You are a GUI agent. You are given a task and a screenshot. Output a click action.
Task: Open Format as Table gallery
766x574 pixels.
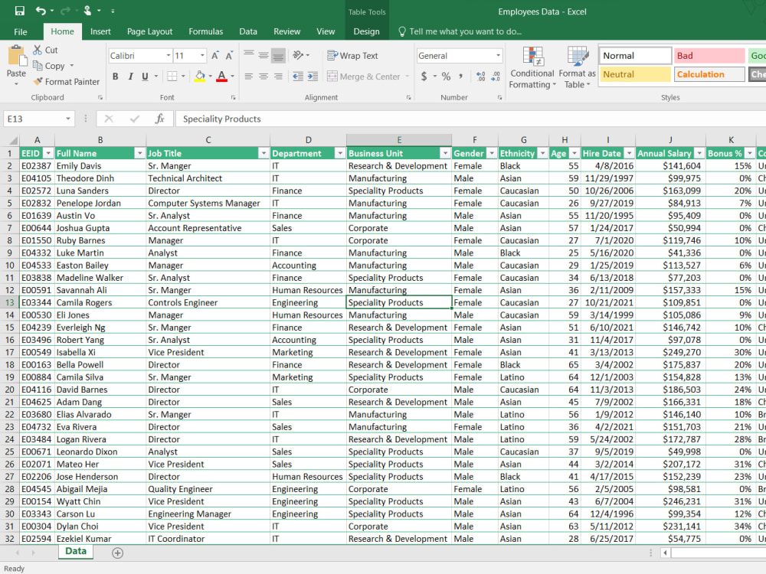coord(577,67)
